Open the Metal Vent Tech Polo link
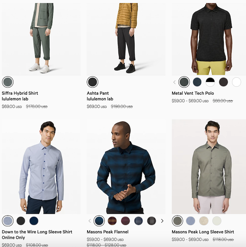This screenshot has height=247, width=246. (193, 93)
